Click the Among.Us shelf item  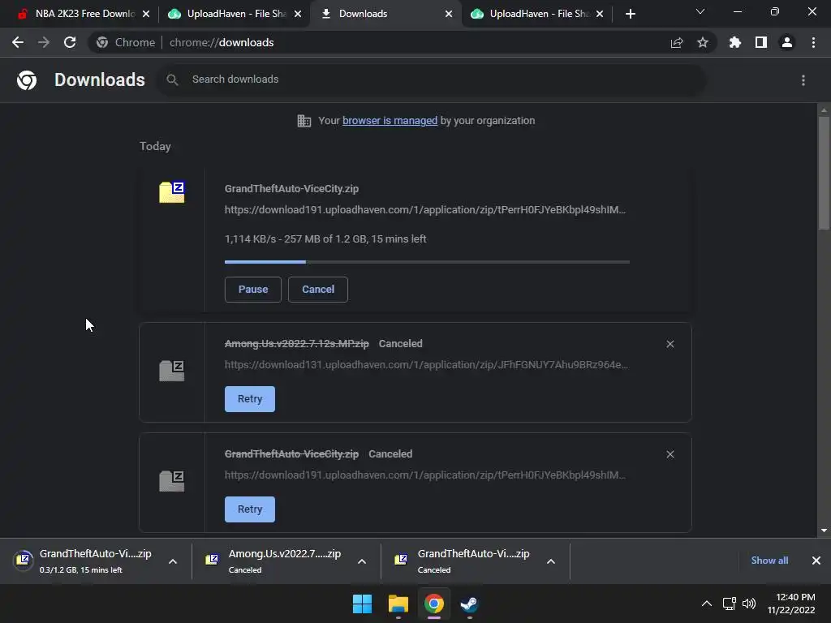click(x=286, y=561)
